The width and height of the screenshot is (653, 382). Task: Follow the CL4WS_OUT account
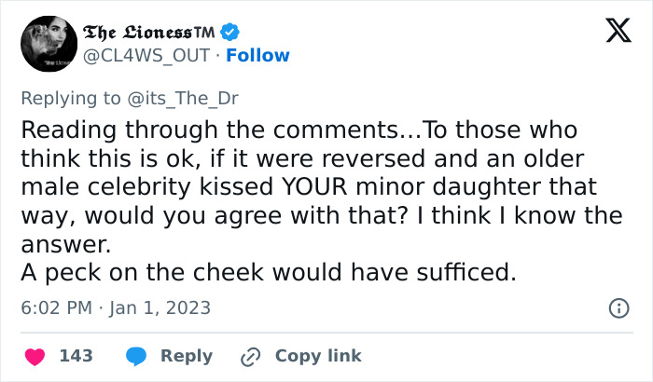pyautogui.click(x=257, y=55)
